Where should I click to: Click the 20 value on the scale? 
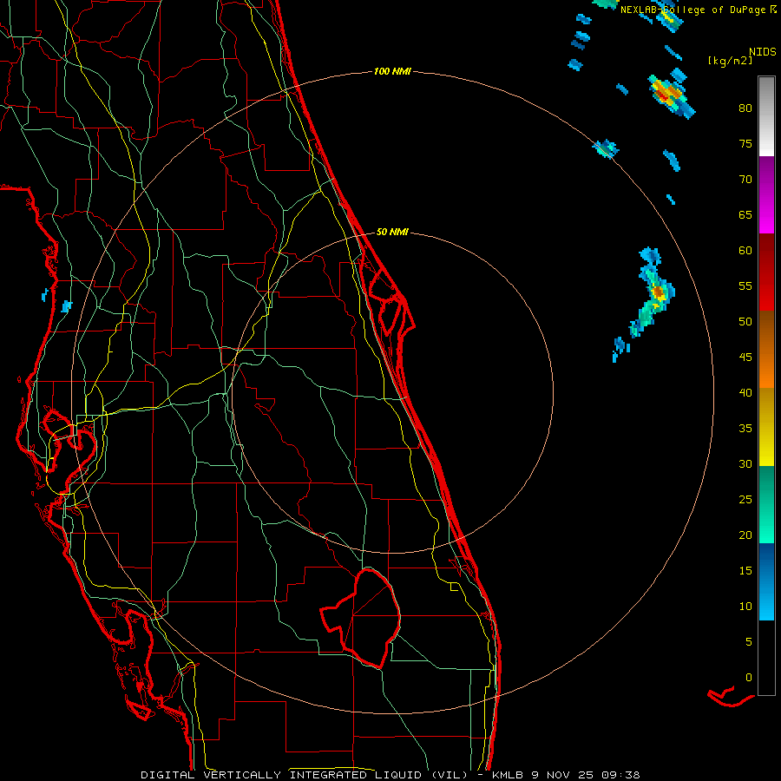click(x=745, y=535)
